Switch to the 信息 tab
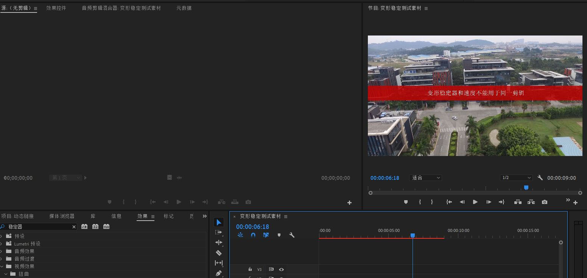Image resolution: width=587 pixels, height=278 pixels. pos(117,216)
